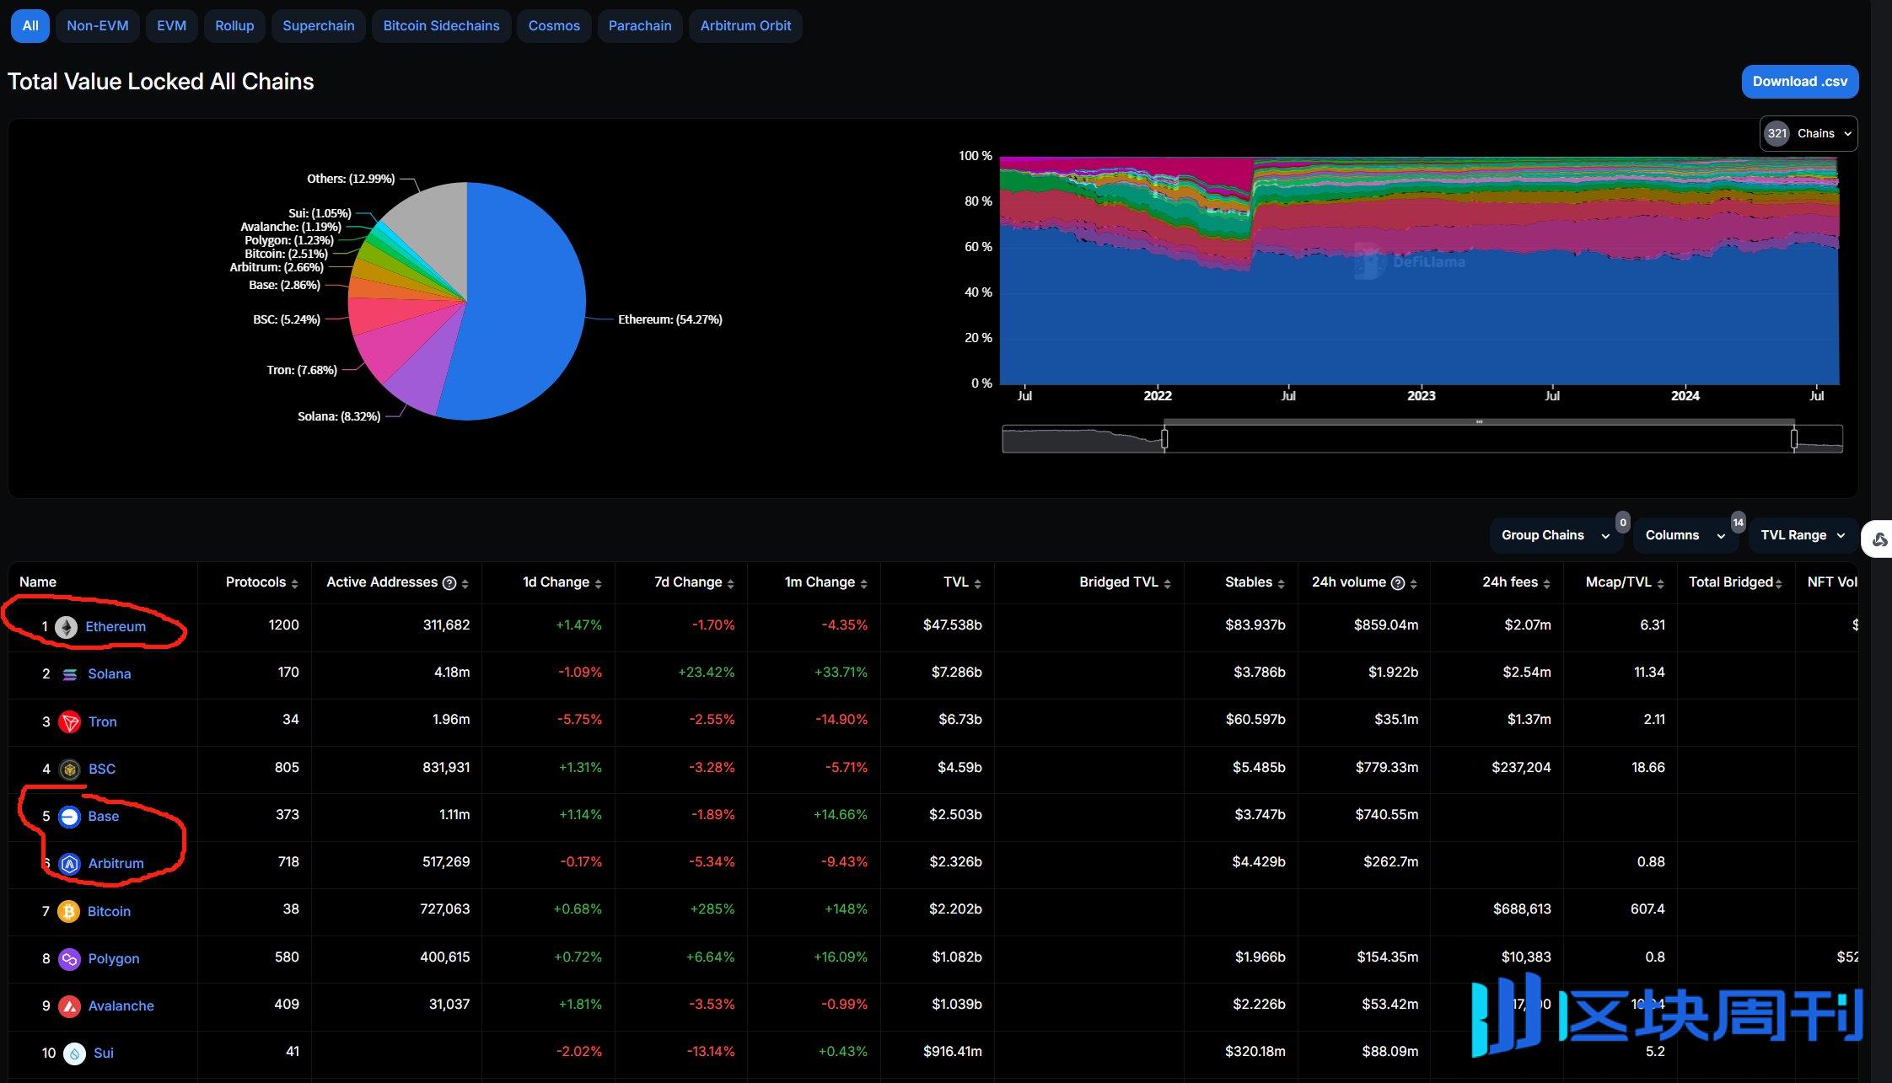The width and height of the screenshot is (1892, 1083).
Task: Open the TVL Range dropdown
Action: (1803, 535)
